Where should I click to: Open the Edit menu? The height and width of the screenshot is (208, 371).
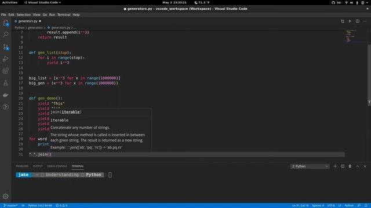pyautogui.click(x=12, y=14)
